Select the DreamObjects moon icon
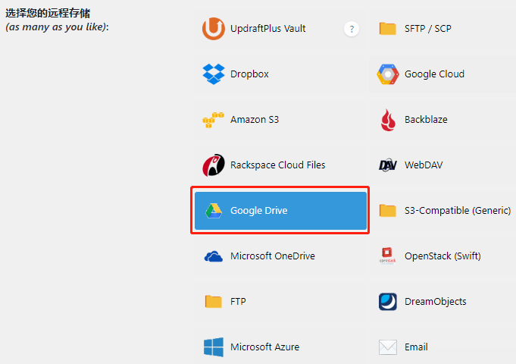The height and width of the screenshot is (364, 516). [x=388, y=302]
